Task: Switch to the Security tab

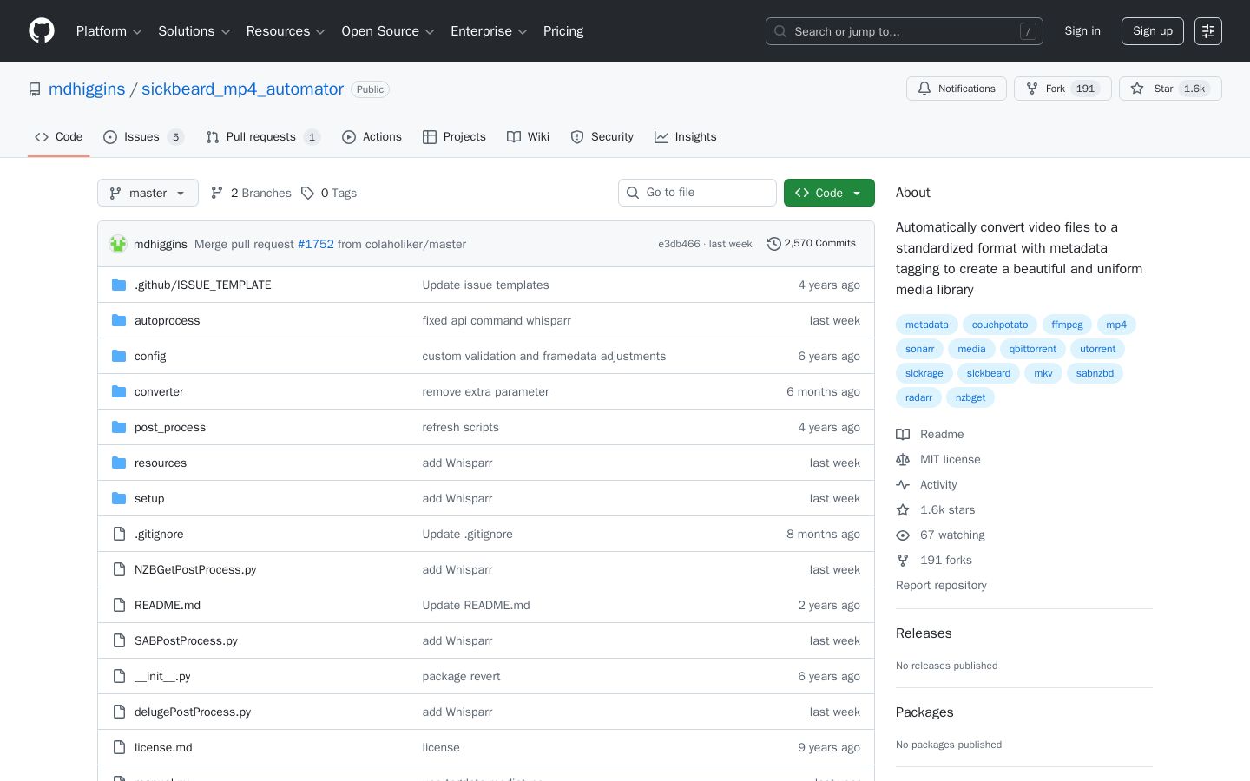Action: [x=602, y=137]
